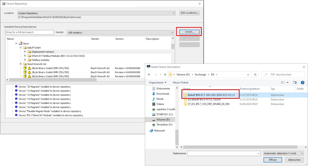Image resolution: width=310 pixels, height=168 pixels.
Task: Click the Abbrechen button
Action: (294, 160)
